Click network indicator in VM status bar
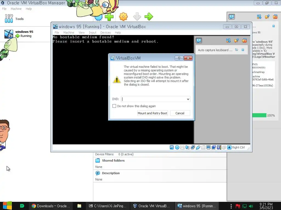The height and width of the screenshot is (210, 281). pyautogui.click(x=193, y=147)
